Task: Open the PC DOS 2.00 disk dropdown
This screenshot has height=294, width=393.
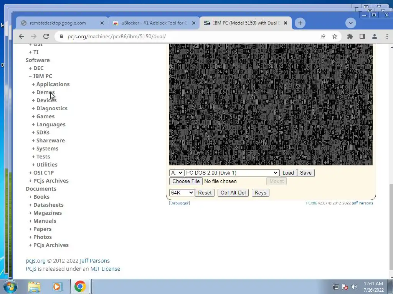Action: tap(231, 173)
